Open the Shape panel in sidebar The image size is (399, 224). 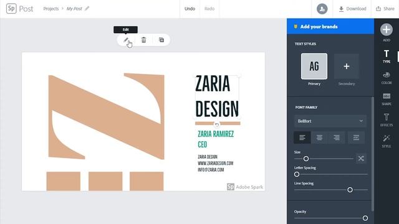tap(387, 99)
